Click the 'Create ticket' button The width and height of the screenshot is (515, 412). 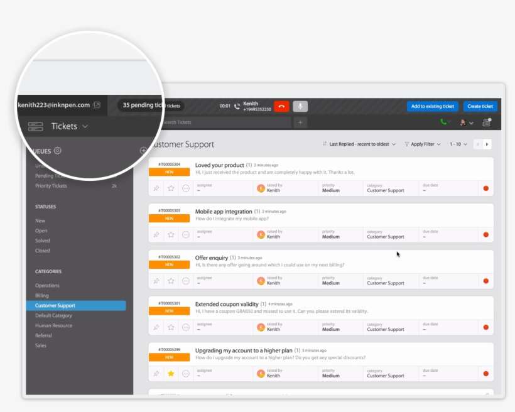point(480,106)
